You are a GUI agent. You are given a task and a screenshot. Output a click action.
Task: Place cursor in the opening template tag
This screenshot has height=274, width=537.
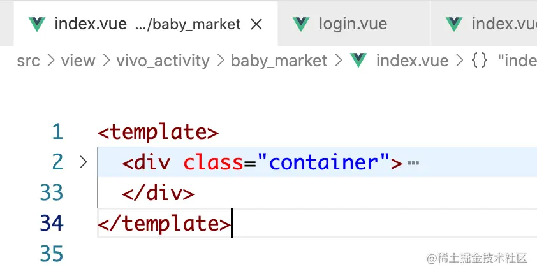click(158, 132)
